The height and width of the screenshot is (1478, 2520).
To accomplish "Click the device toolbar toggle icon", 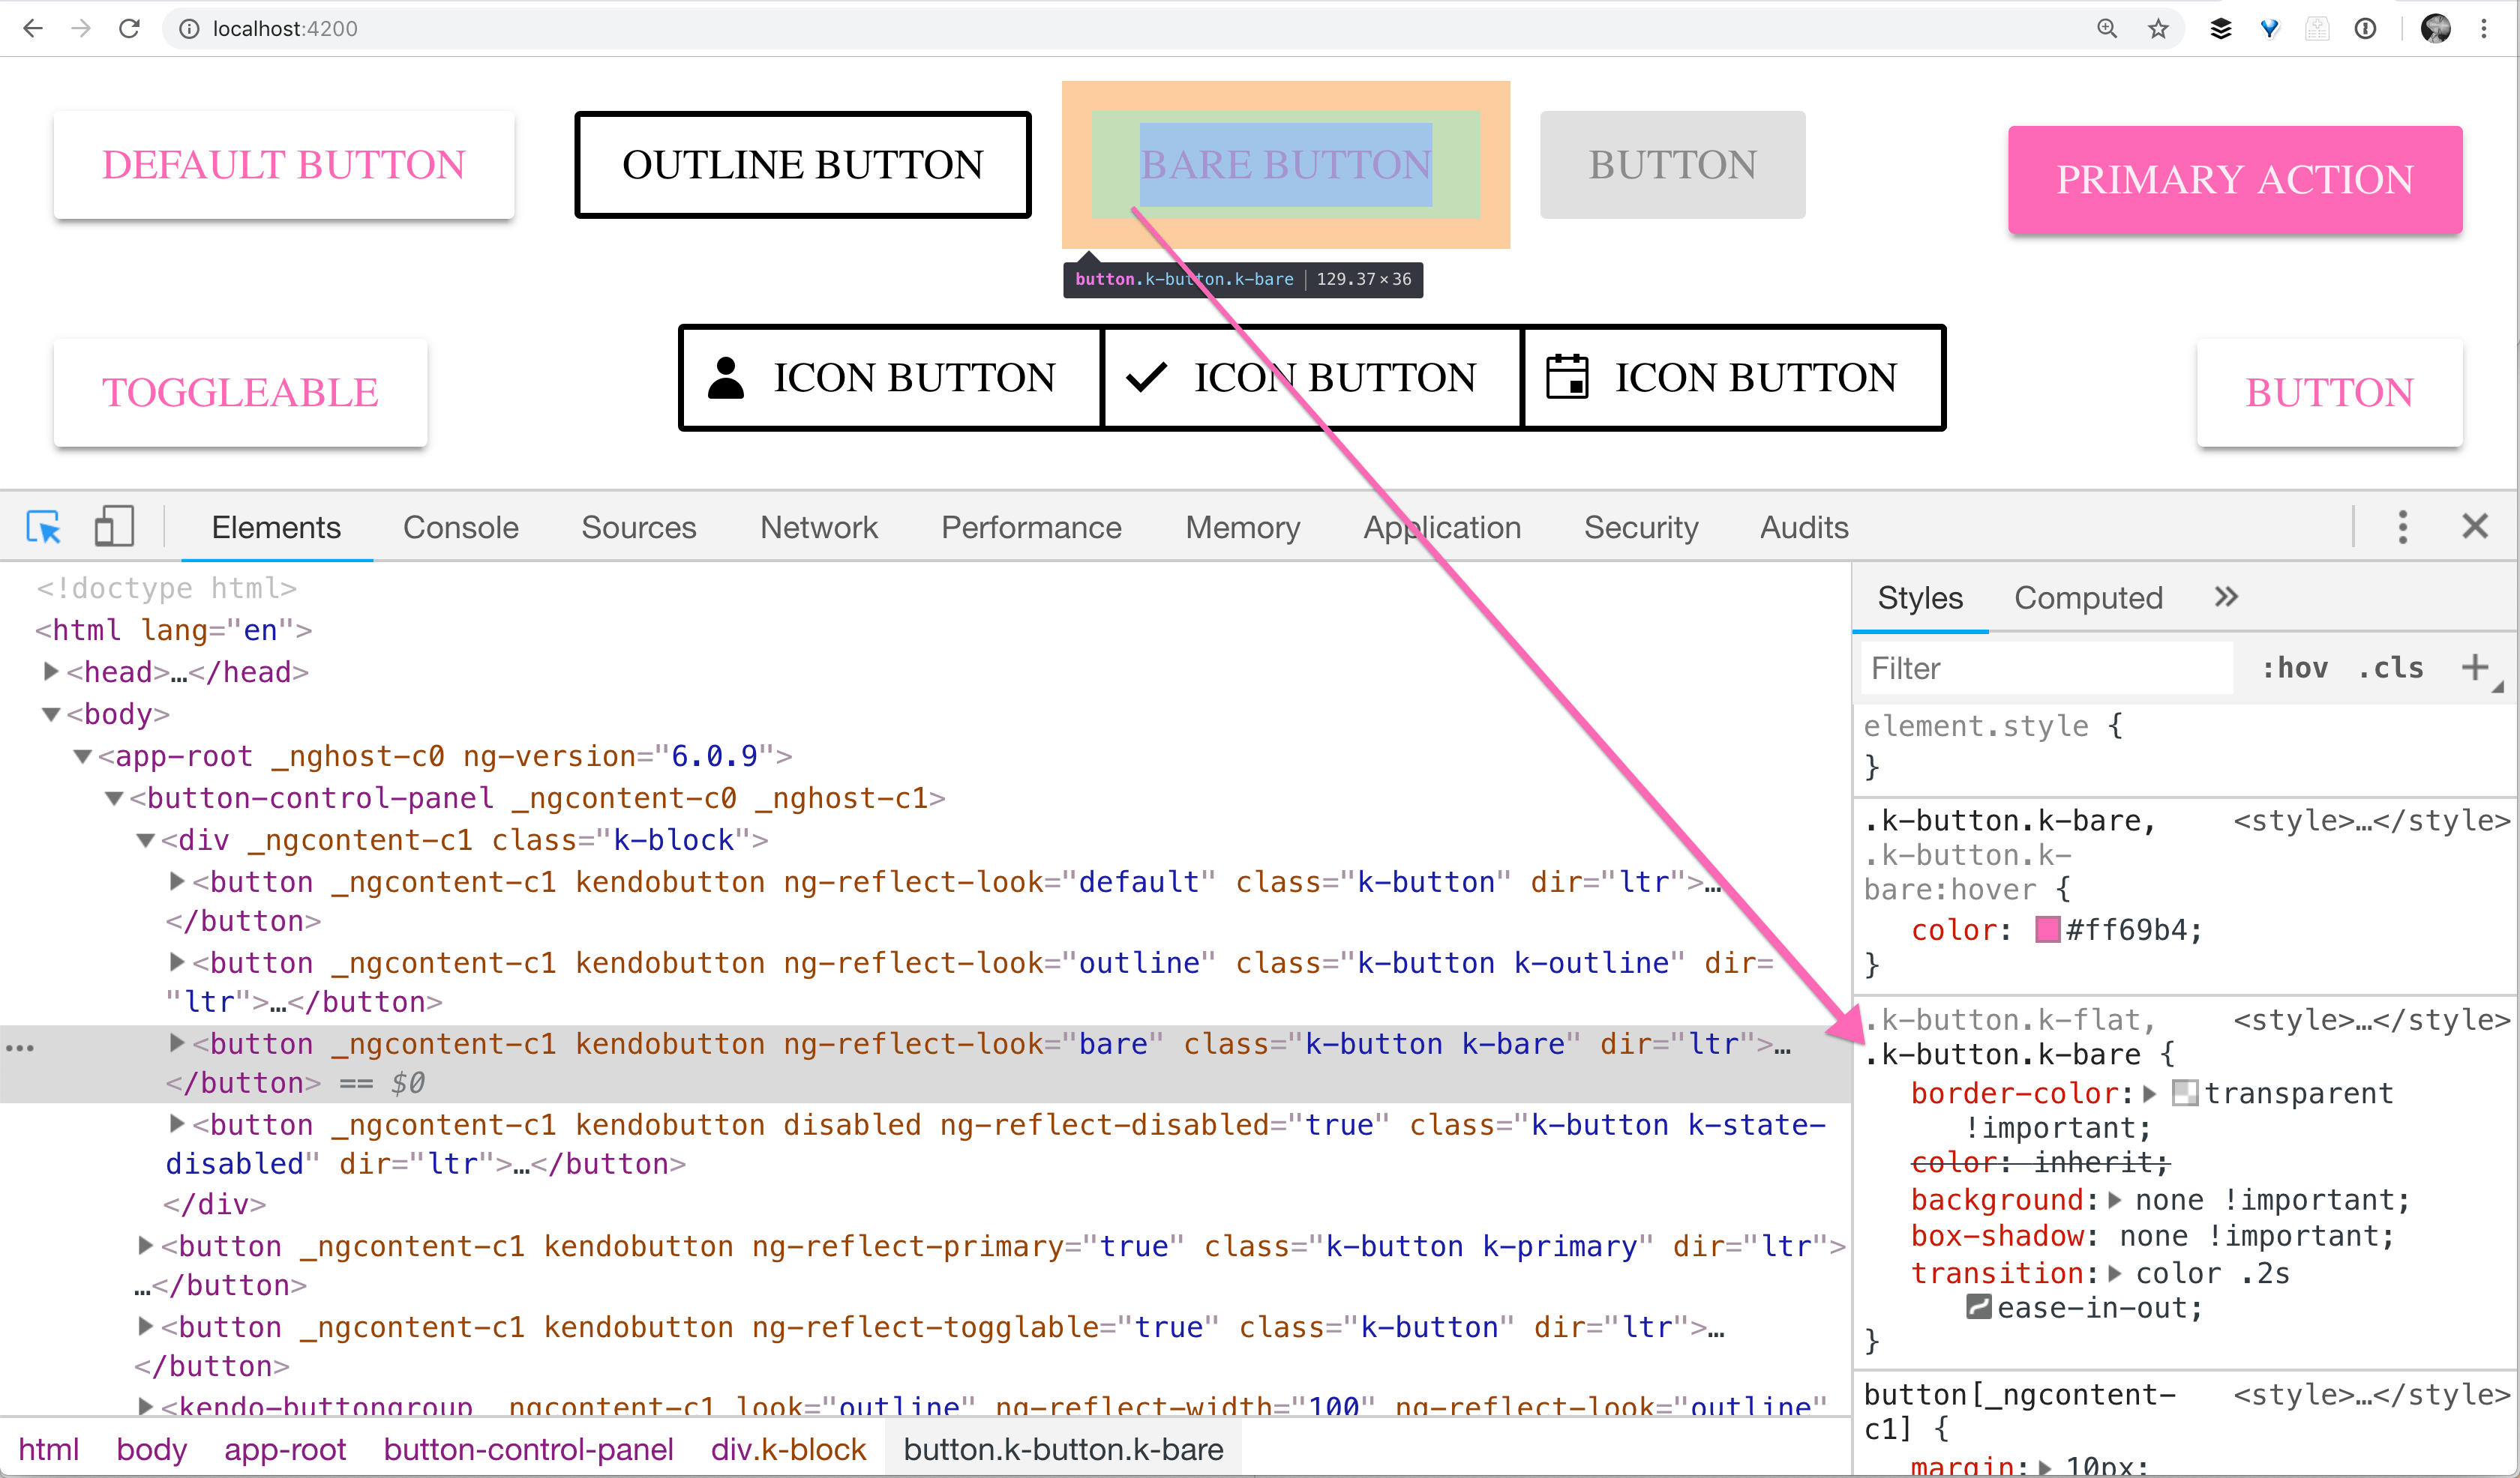I will click(x=115, y=526).
